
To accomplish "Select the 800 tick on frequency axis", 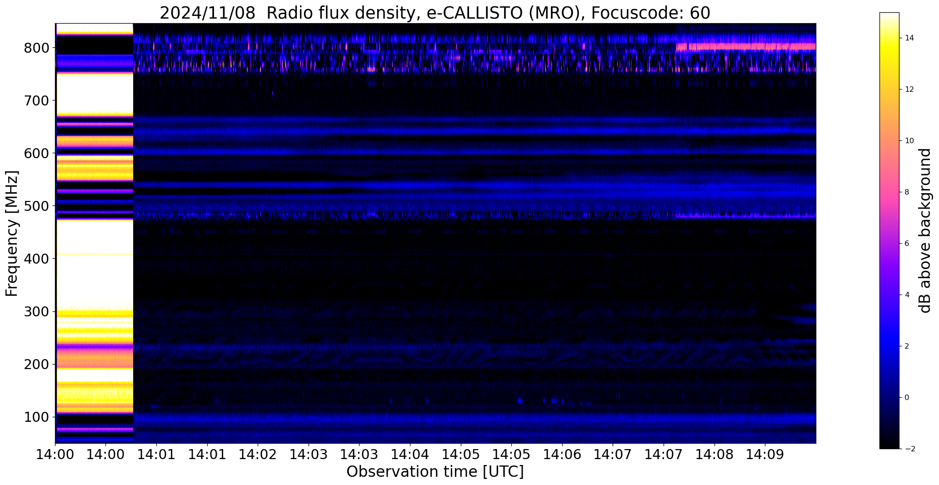I will pyautogui.click(x=36, y=48).
